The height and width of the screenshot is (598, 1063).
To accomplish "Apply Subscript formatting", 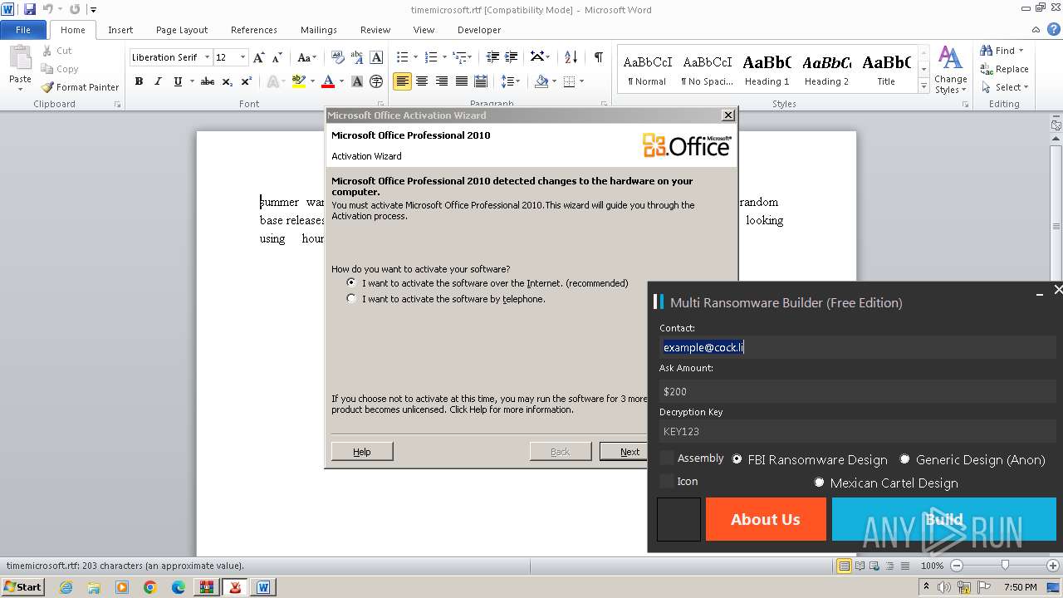I will click(x=228, y=81).
